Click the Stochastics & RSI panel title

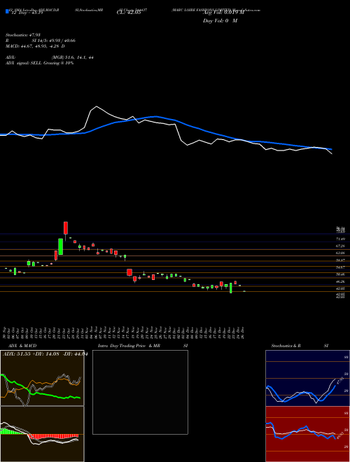tap(300, 346)
